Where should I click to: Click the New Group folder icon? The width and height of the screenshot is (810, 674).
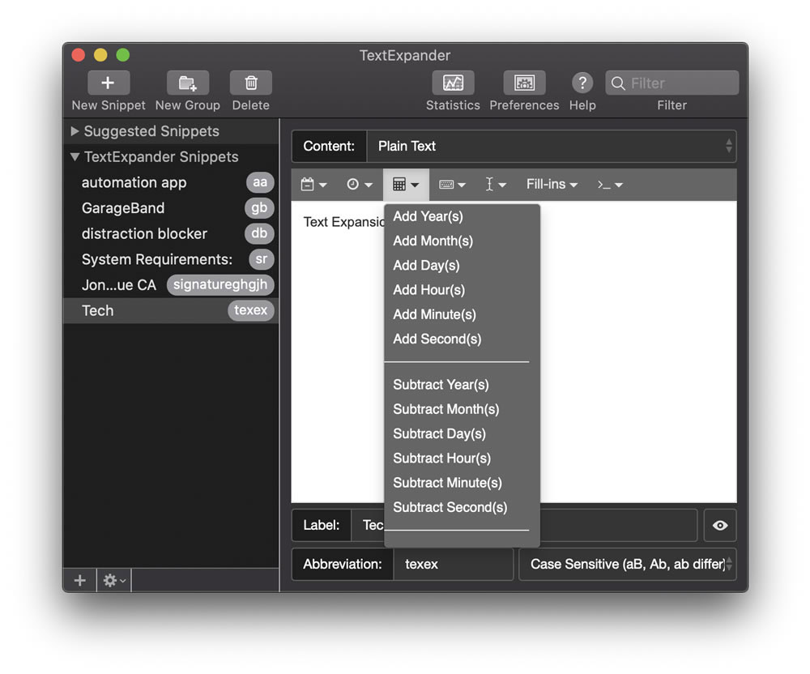[188, 83]
